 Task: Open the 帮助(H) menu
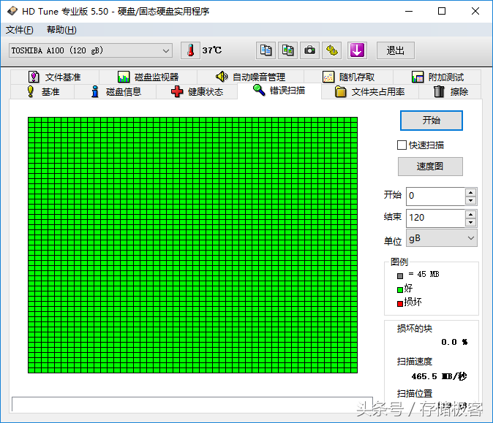[61, 30]
